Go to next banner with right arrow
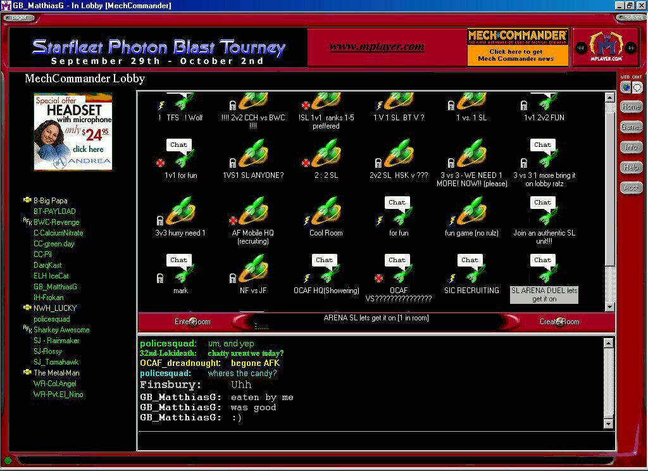This screenshot has width=648, height=471. coord(631,48)
